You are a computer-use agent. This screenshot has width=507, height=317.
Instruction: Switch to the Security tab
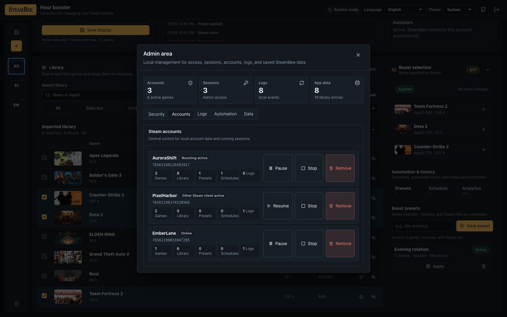click(156, 114)
